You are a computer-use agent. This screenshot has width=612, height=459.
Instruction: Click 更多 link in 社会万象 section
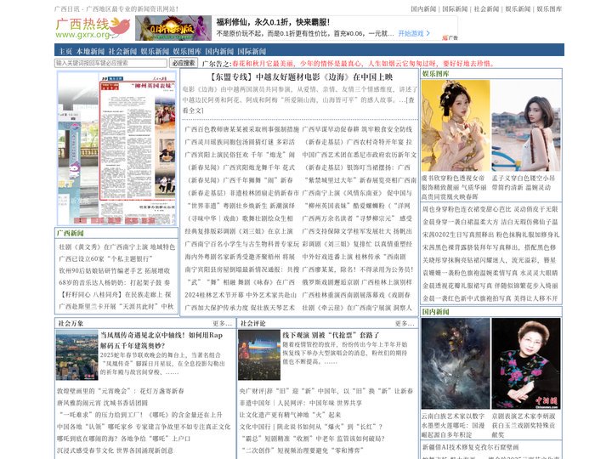(x=223, y=324)
